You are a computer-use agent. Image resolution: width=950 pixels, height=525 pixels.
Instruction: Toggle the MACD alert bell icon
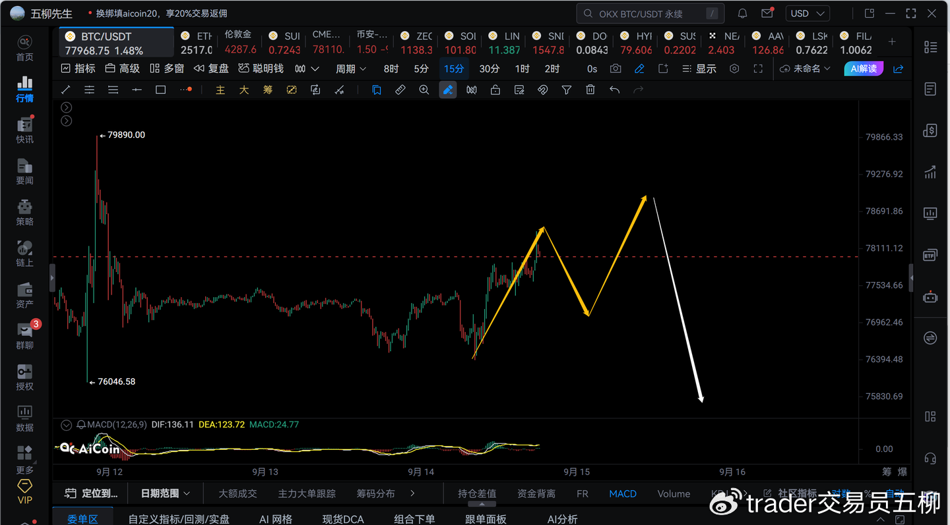82,425
